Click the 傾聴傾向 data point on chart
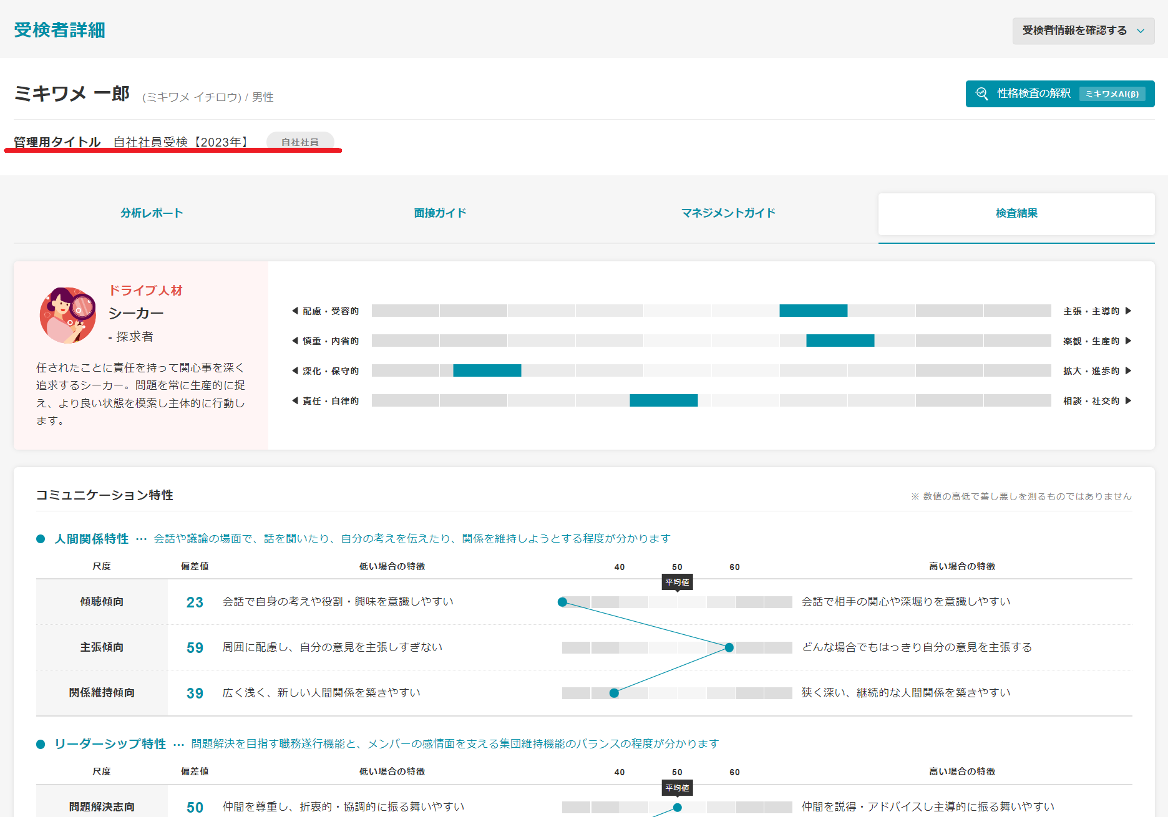 pos(562,602)
